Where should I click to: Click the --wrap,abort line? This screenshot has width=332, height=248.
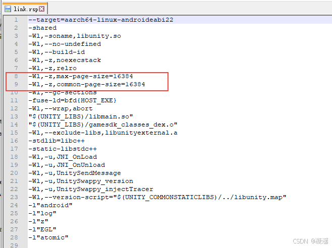(61, 108)
